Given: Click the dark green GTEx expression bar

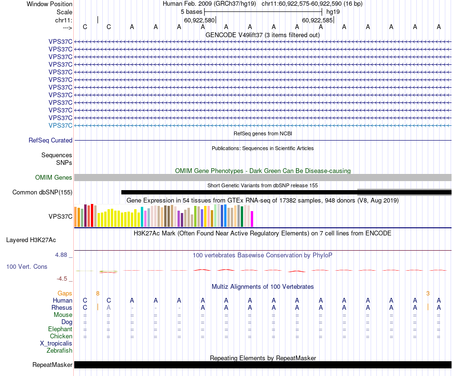Looking at the screenshot, I should click(x=242, y=216).
